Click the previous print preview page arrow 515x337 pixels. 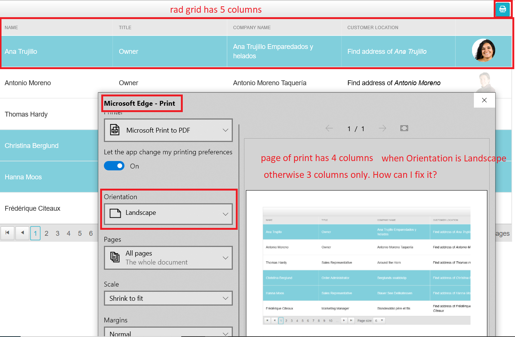[x=329, y=129]
